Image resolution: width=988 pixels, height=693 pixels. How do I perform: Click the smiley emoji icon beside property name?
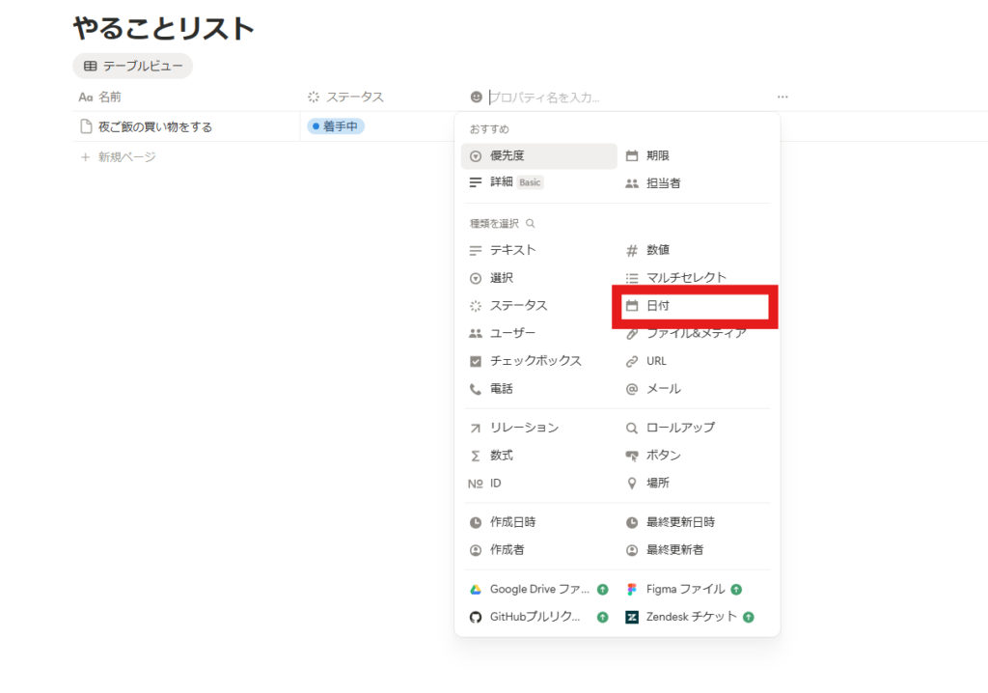coord(476,97)
